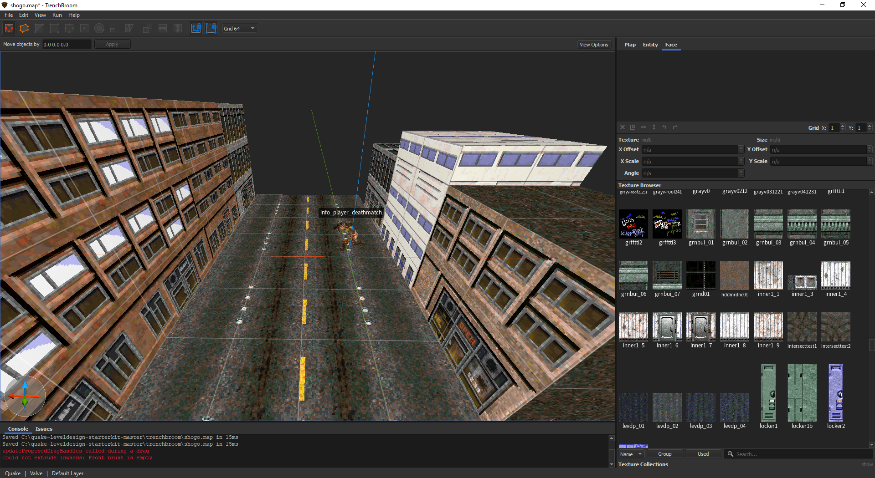The image size is (875, 478).
Task: Toggle UV Lock in the toolbar
Action: tap(211, 28)
